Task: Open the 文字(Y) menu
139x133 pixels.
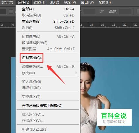Action: pyautogui.click(x=7, y=2)
